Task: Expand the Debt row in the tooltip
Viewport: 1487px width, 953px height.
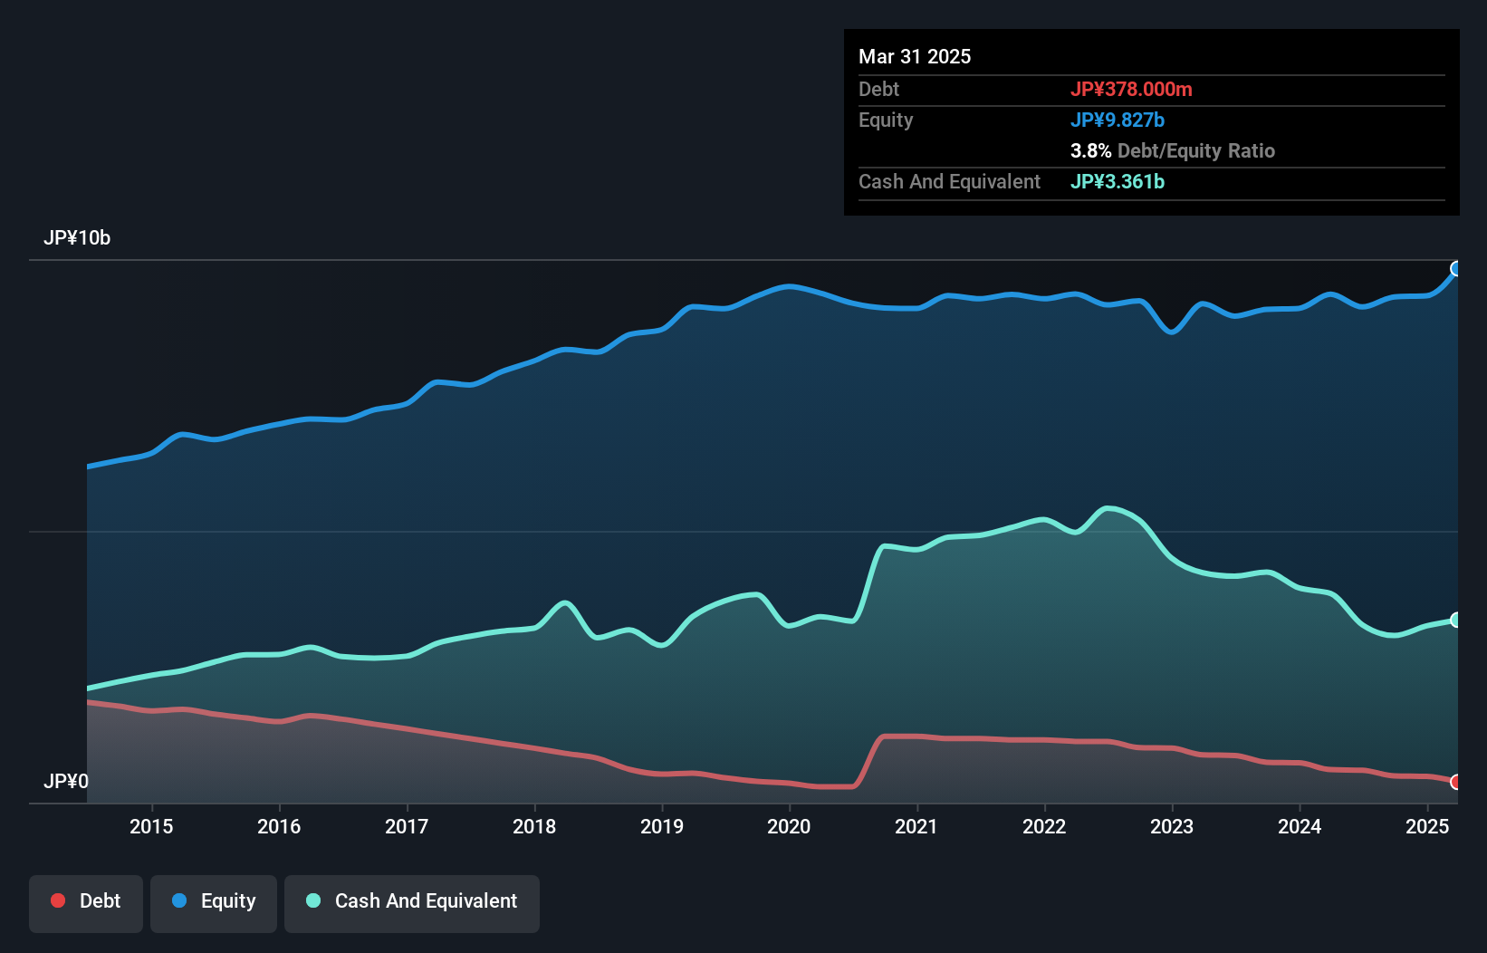Action: pos(878,89)
